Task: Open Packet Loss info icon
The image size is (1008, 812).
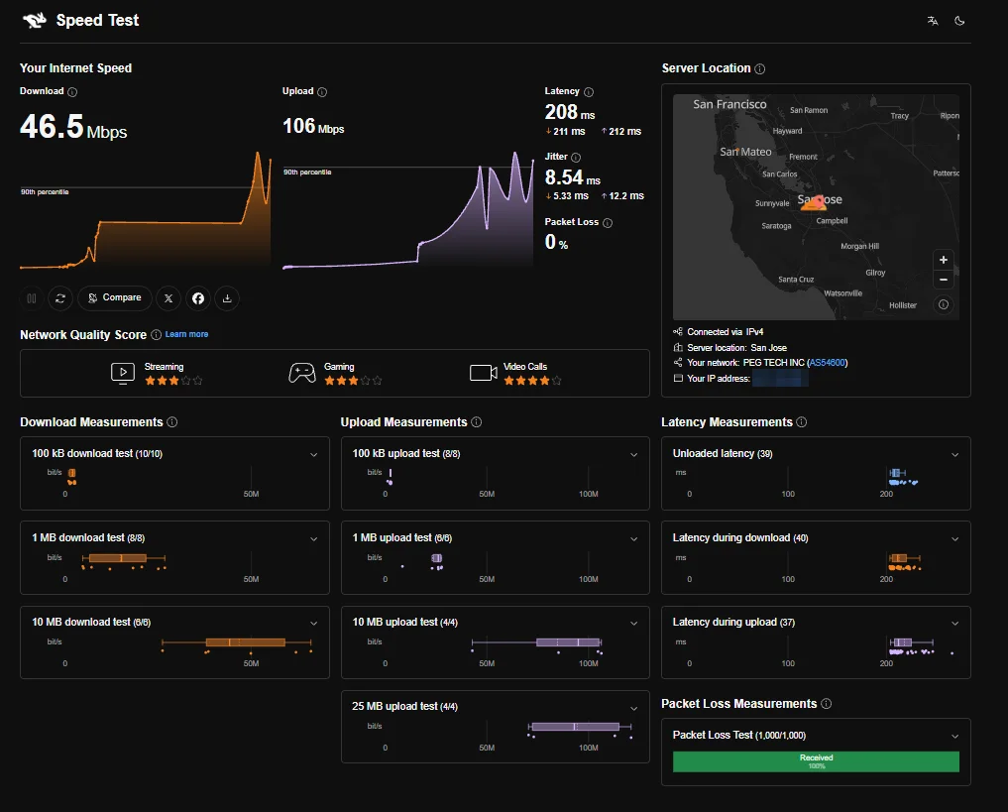Action: (608, 223)
